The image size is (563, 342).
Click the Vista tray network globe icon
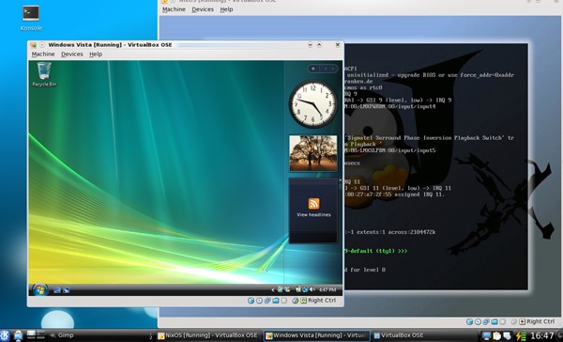tap(305, 289)
